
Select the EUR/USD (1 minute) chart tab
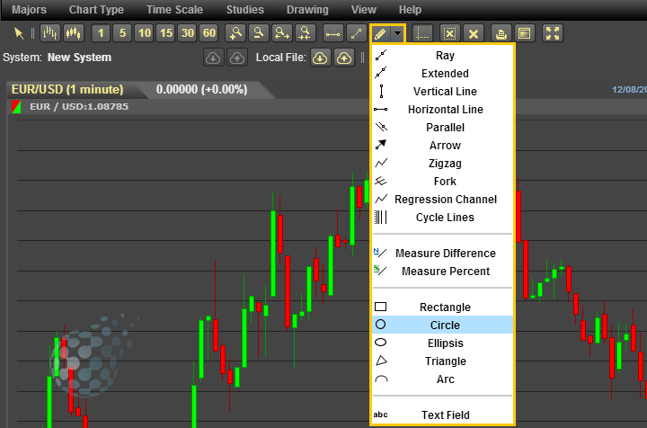pos(67,90)
